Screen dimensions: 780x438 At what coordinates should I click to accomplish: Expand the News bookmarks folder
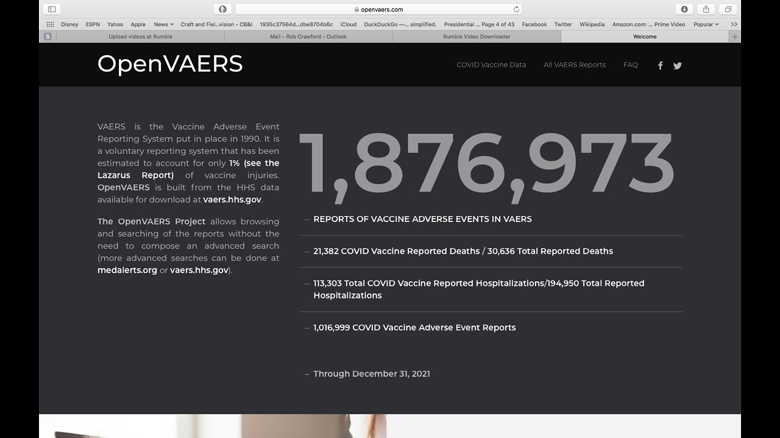(x=163, y=24)
